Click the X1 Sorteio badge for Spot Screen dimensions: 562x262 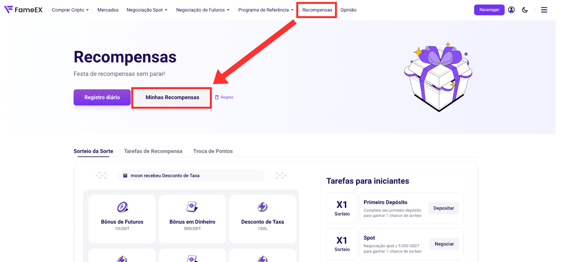coord(342,244)
